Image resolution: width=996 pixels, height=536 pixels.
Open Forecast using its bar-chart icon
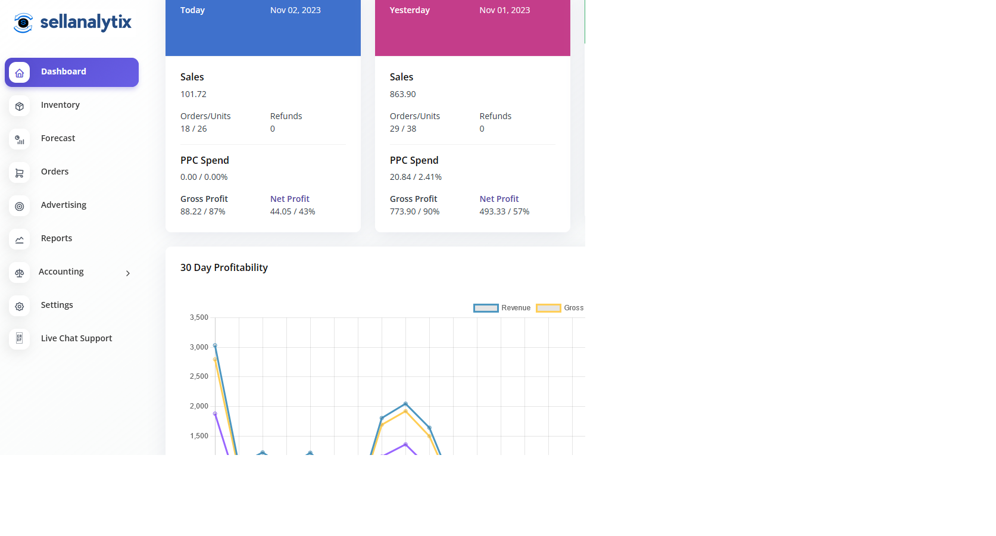(x=20, y=139)
